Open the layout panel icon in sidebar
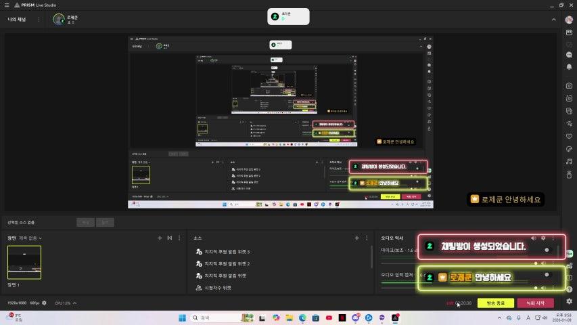 pos(569,32)
